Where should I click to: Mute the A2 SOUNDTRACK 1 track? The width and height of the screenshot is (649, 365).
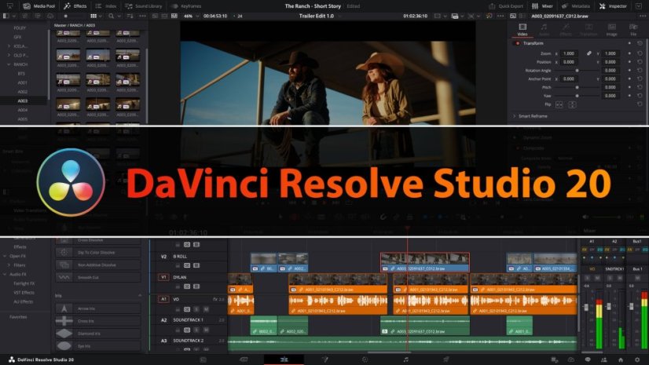tap(206, 330)
